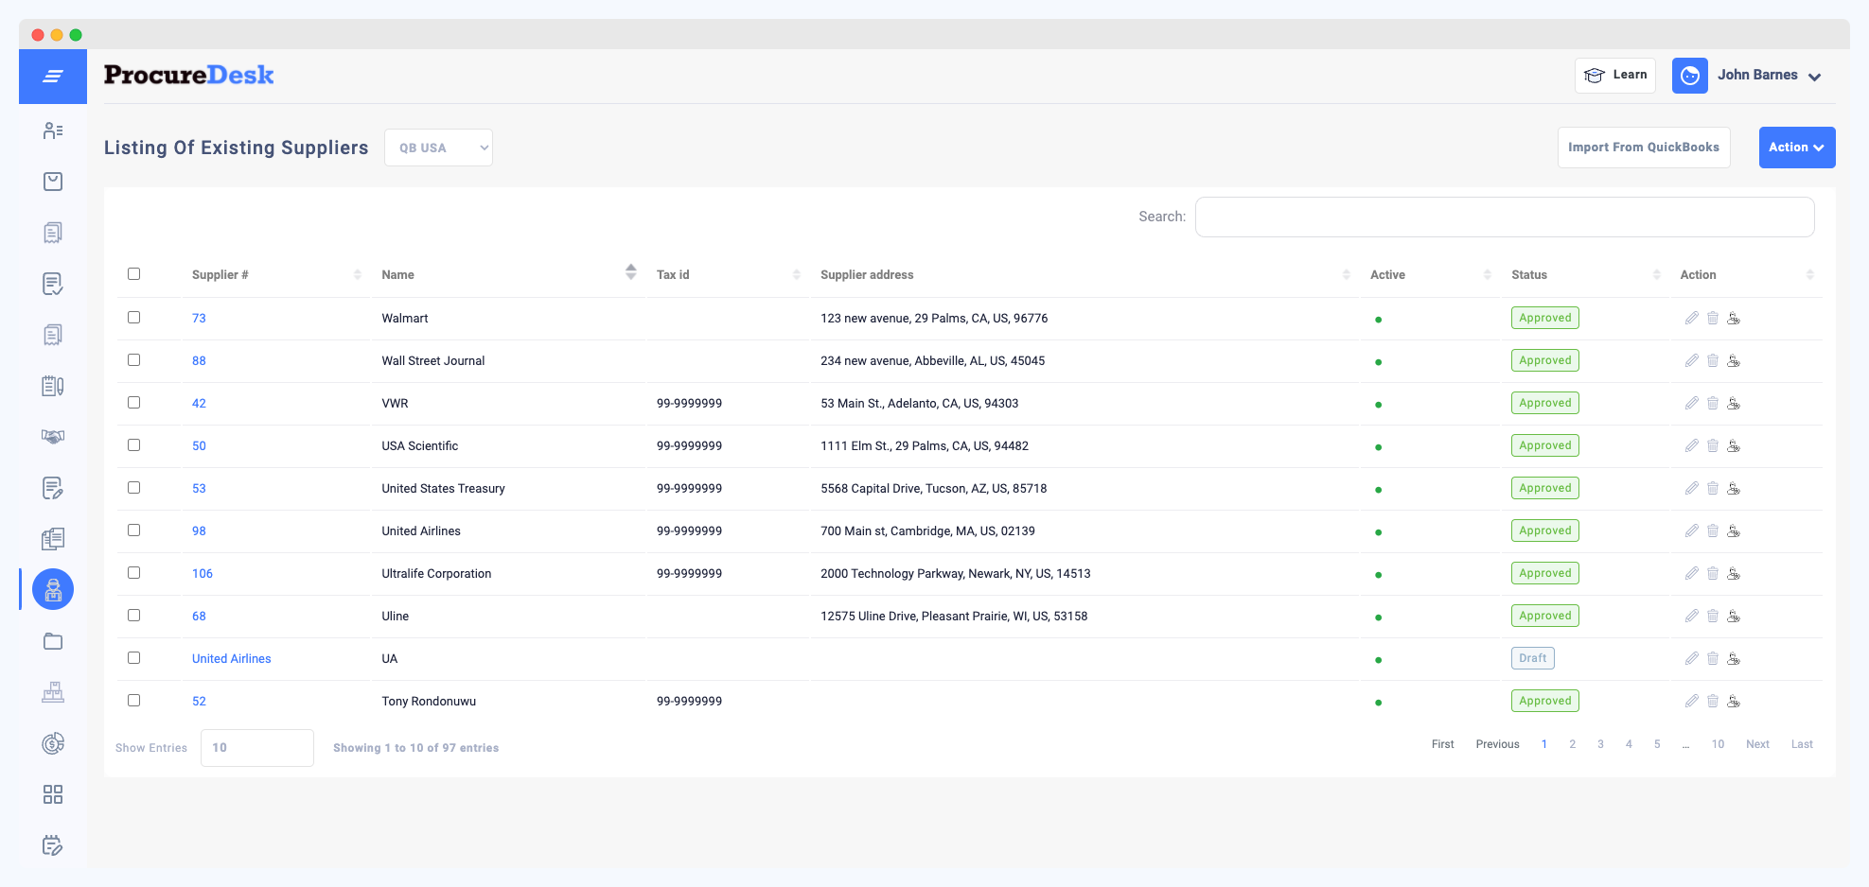Open the Action dropdown button

pos(1796,147)
